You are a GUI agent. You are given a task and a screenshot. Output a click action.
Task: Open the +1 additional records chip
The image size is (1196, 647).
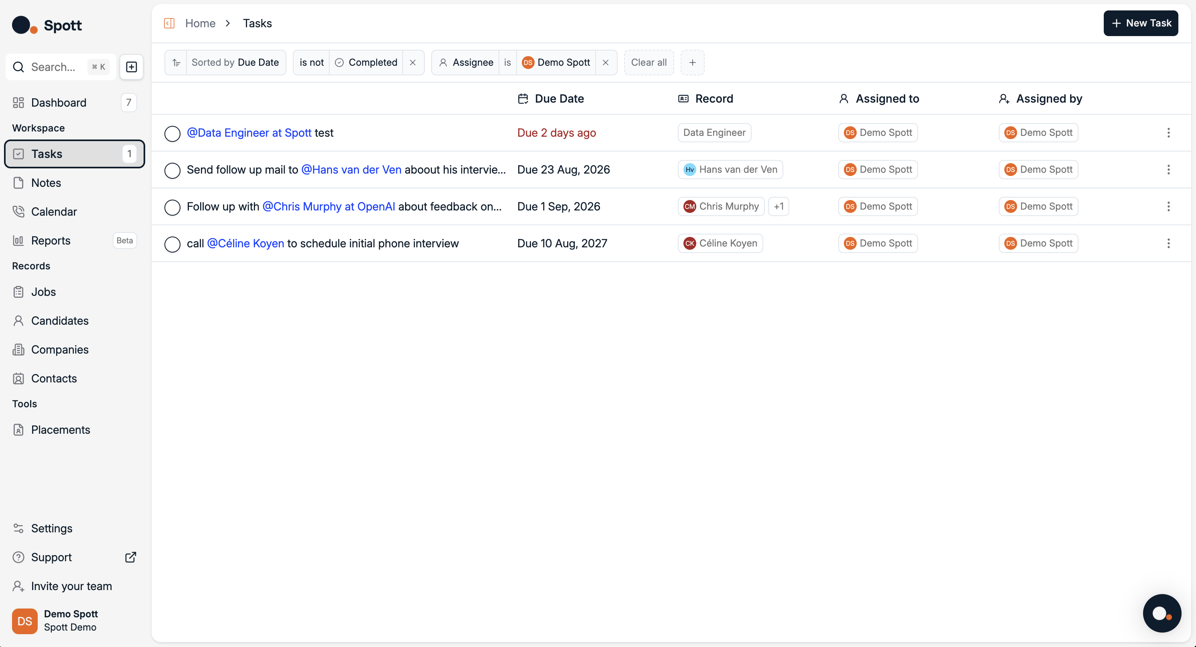(778, 206)
